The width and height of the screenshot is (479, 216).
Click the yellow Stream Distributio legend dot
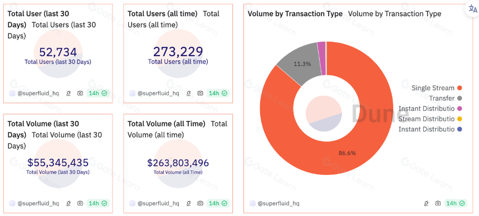tap(460, 119)
